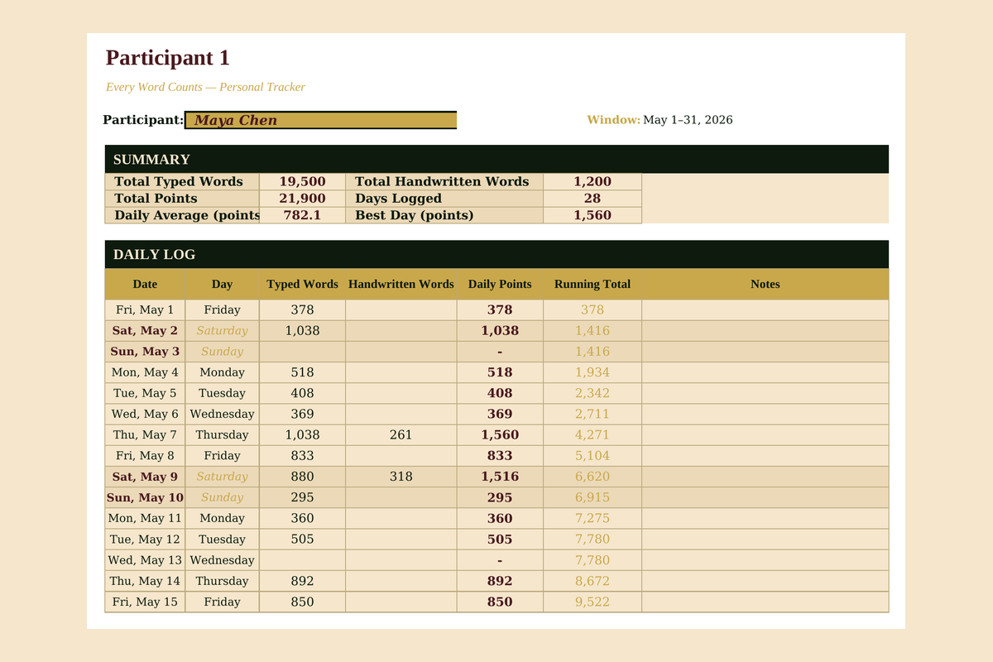This screenshot has width=993, height=662.
Task: Click the Total Typed Words value 19,500
Action: point(302,181)
